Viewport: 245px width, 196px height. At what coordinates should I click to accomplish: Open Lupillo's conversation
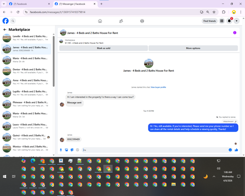(26, 93)
